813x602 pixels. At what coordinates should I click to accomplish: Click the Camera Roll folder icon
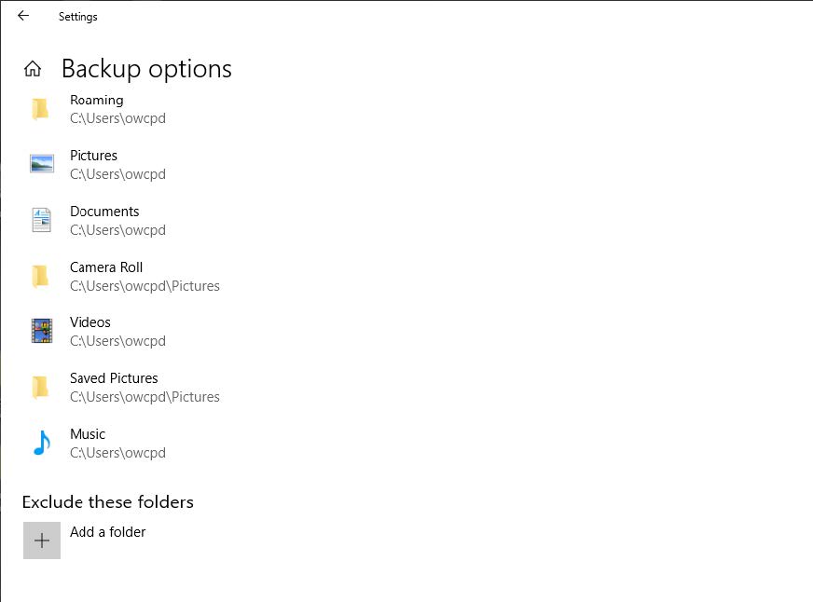pyautogui.click(x=40, y=276)
